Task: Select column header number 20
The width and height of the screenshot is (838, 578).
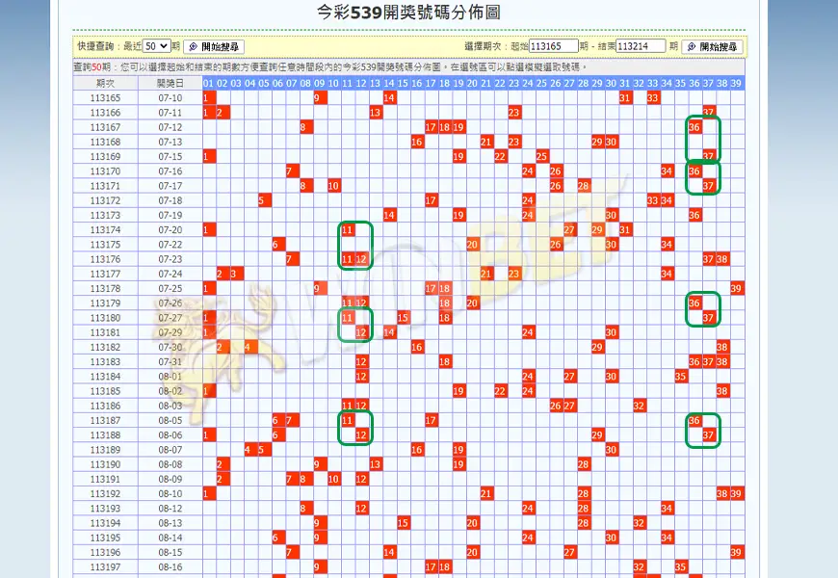Action: click(x=472, y=83)
